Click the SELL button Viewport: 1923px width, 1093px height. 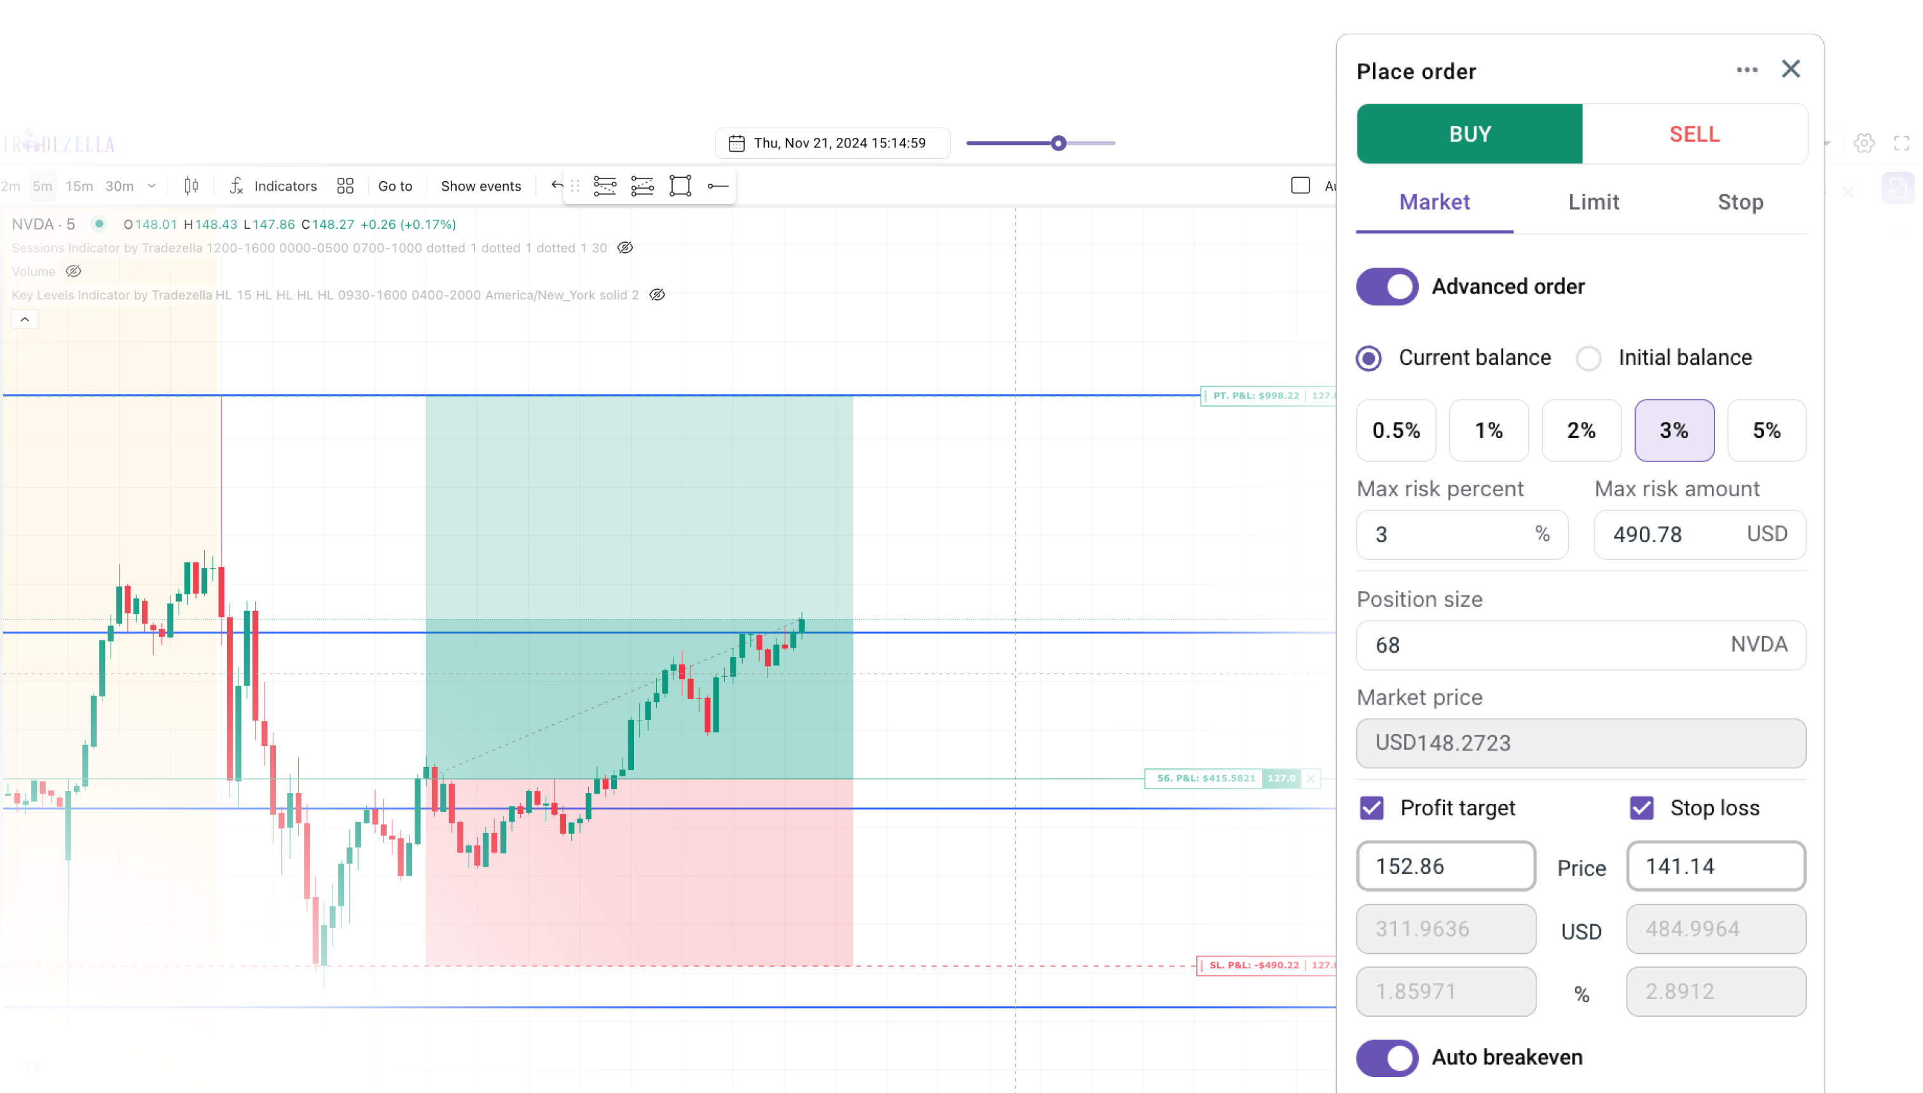[1695, 133]
